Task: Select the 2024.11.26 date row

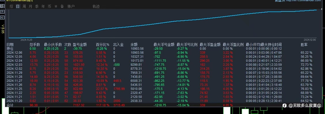Action: [x=14, y=85]
